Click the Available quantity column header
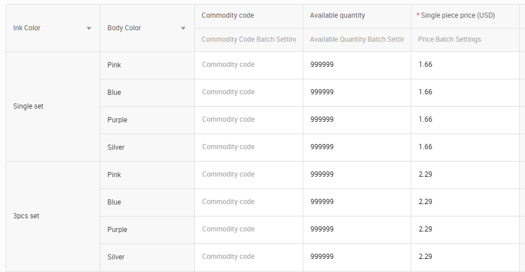Image resolution: width=525 pixels, height=272 pixels. [x=338, y=15]
